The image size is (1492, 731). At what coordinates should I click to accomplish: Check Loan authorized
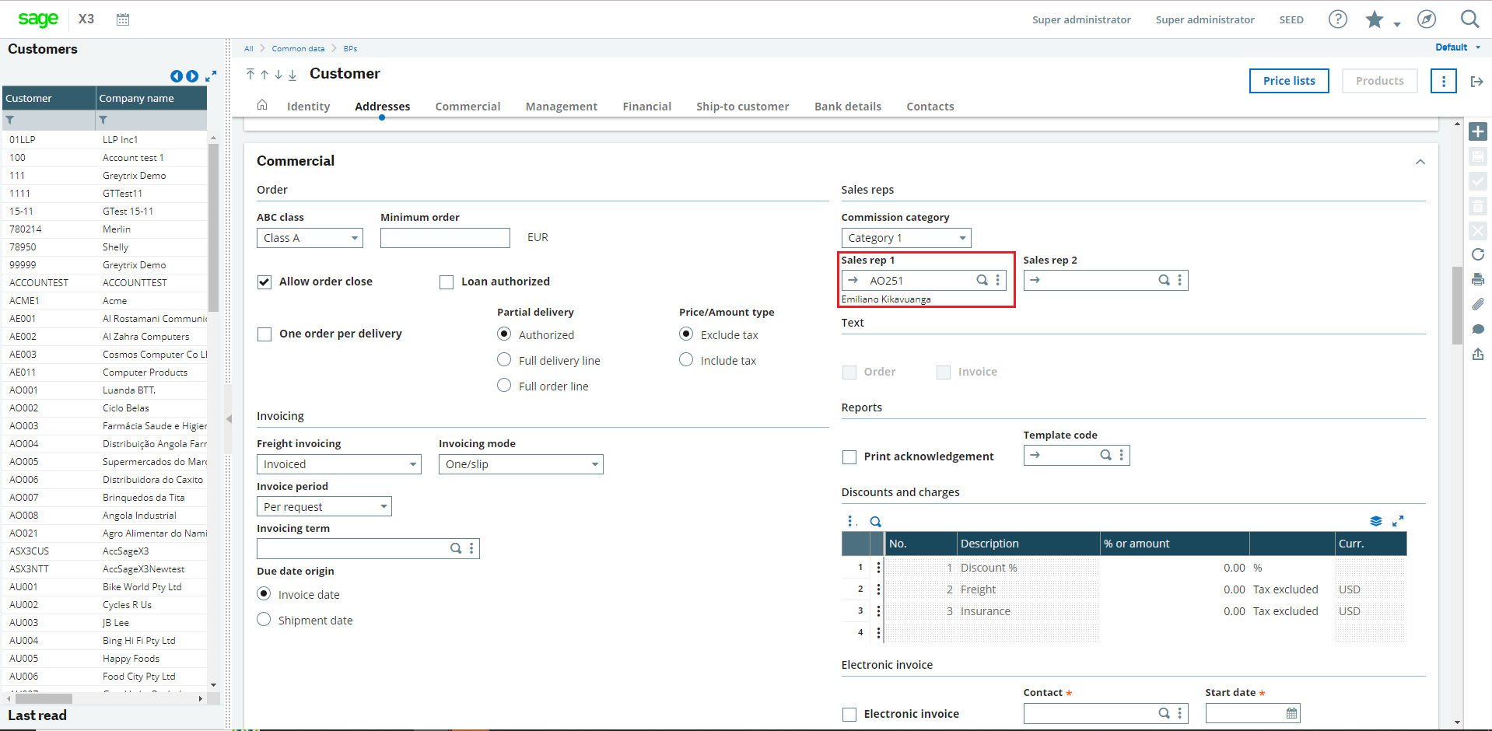pyautogui.click(x=447, y=282)
